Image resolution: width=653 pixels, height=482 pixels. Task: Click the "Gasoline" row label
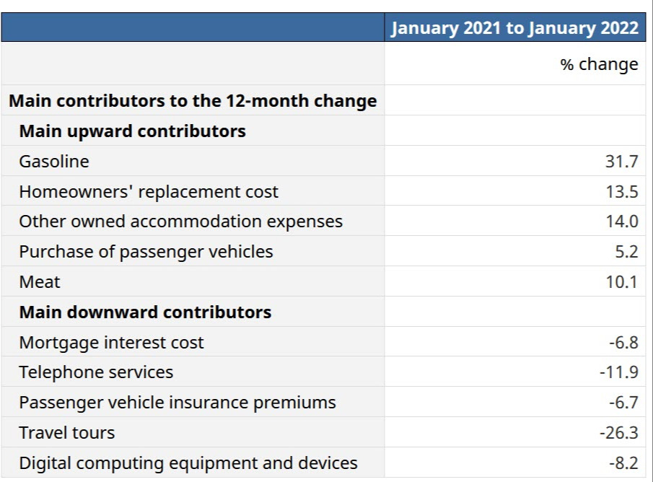[54, 162]
